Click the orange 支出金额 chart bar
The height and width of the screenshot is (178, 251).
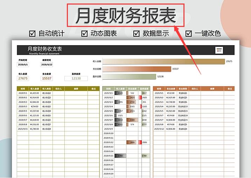click(x=137, y=69)
